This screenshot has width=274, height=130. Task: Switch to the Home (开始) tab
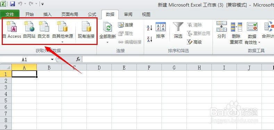pyautogui.click(x=30, y=15)
